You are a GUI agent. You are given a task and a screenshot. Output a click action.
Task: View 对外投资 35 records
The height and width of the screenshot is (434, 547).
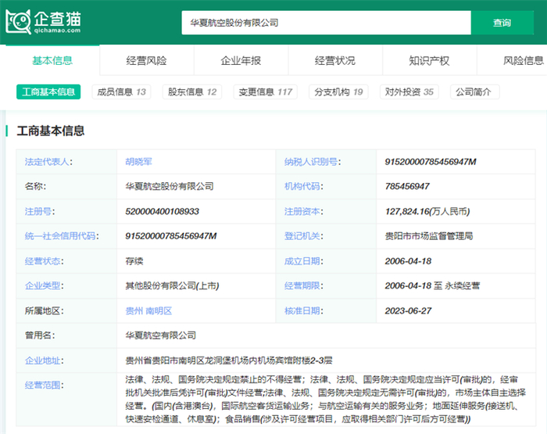click(x=409, y=92)
